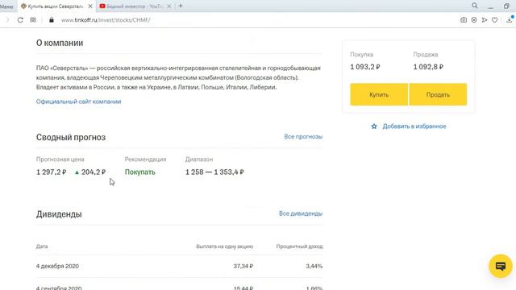Click the purchase price 1 093,2 ₽
The width and height of the screenshot is (516, 290).
click(365, 67)
